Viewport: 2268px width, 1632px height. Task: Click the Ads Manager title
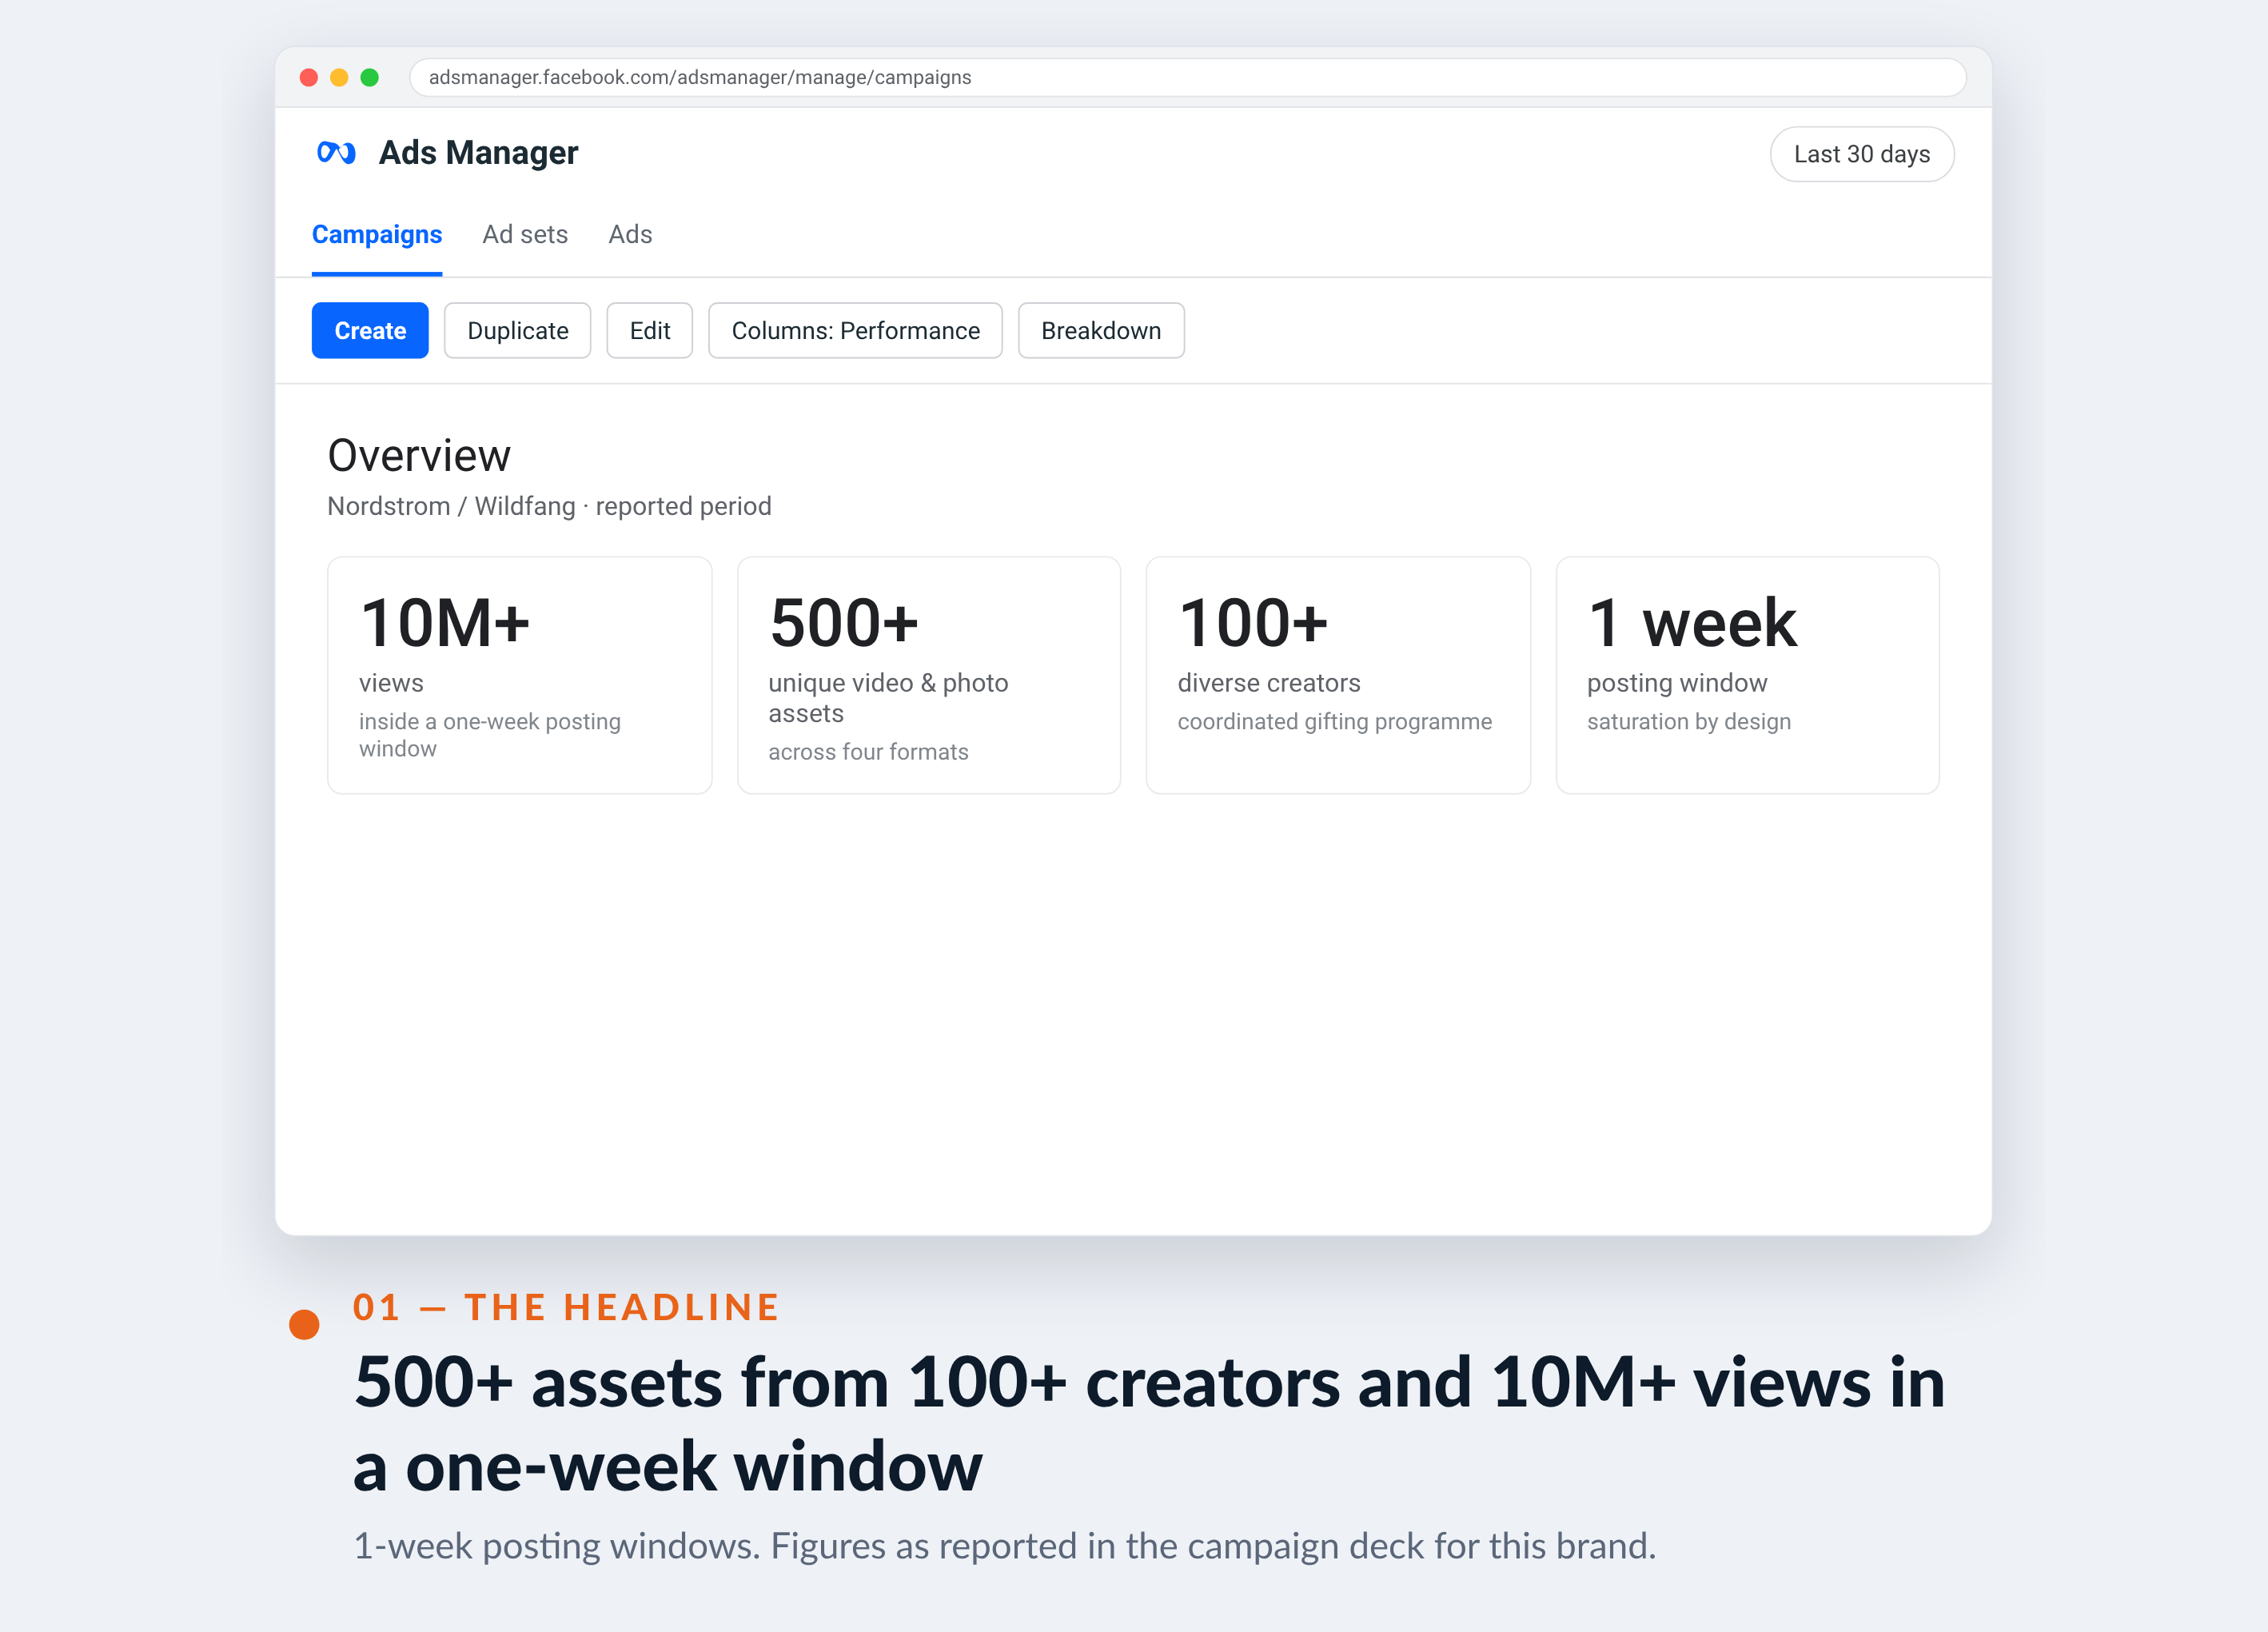pyautogui.click(x=478, y=152)
